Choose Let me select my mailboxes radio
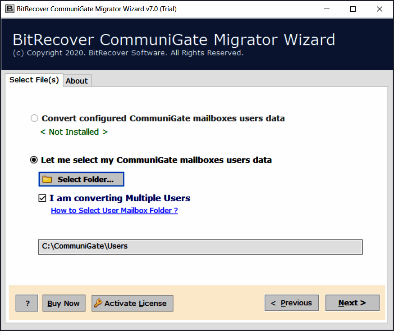 click(34, 160)
